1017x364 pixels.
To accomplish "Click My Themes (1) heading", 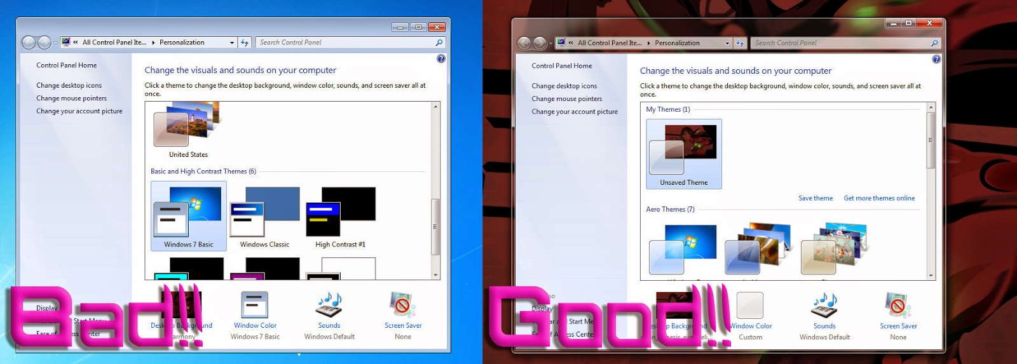I will (668, 109).
